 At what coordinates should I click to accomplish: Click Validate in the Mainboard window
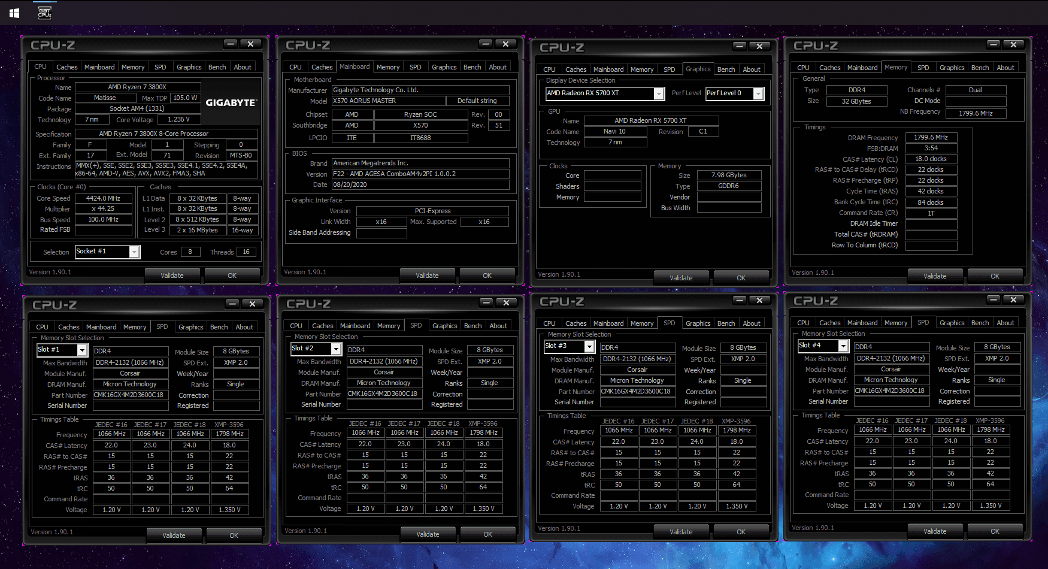(x=428, y=276)
